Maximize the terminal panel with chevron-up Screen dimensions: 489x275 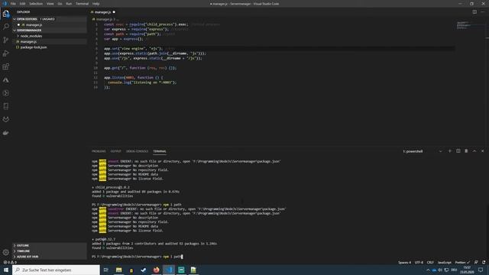coord(474,151)
